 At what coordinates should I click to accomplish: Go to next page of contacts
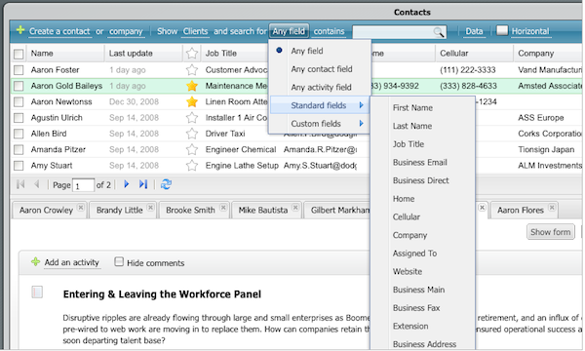127,184
